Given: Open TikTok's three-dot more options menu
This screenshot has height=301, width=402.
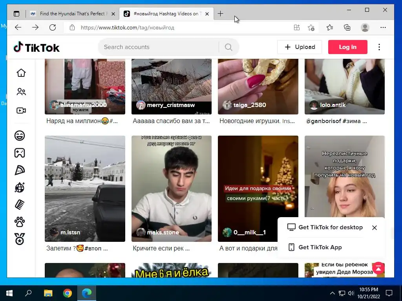Looking at the screenshot, I should 379,47.
